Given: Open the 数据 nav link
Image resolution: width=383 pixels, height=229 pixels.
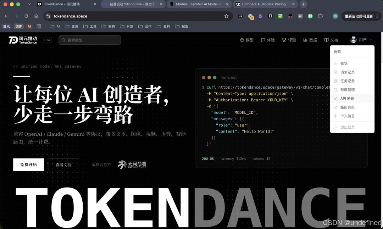Looking at the screenshot, I should pyautogui.click(x=310, y=40).
